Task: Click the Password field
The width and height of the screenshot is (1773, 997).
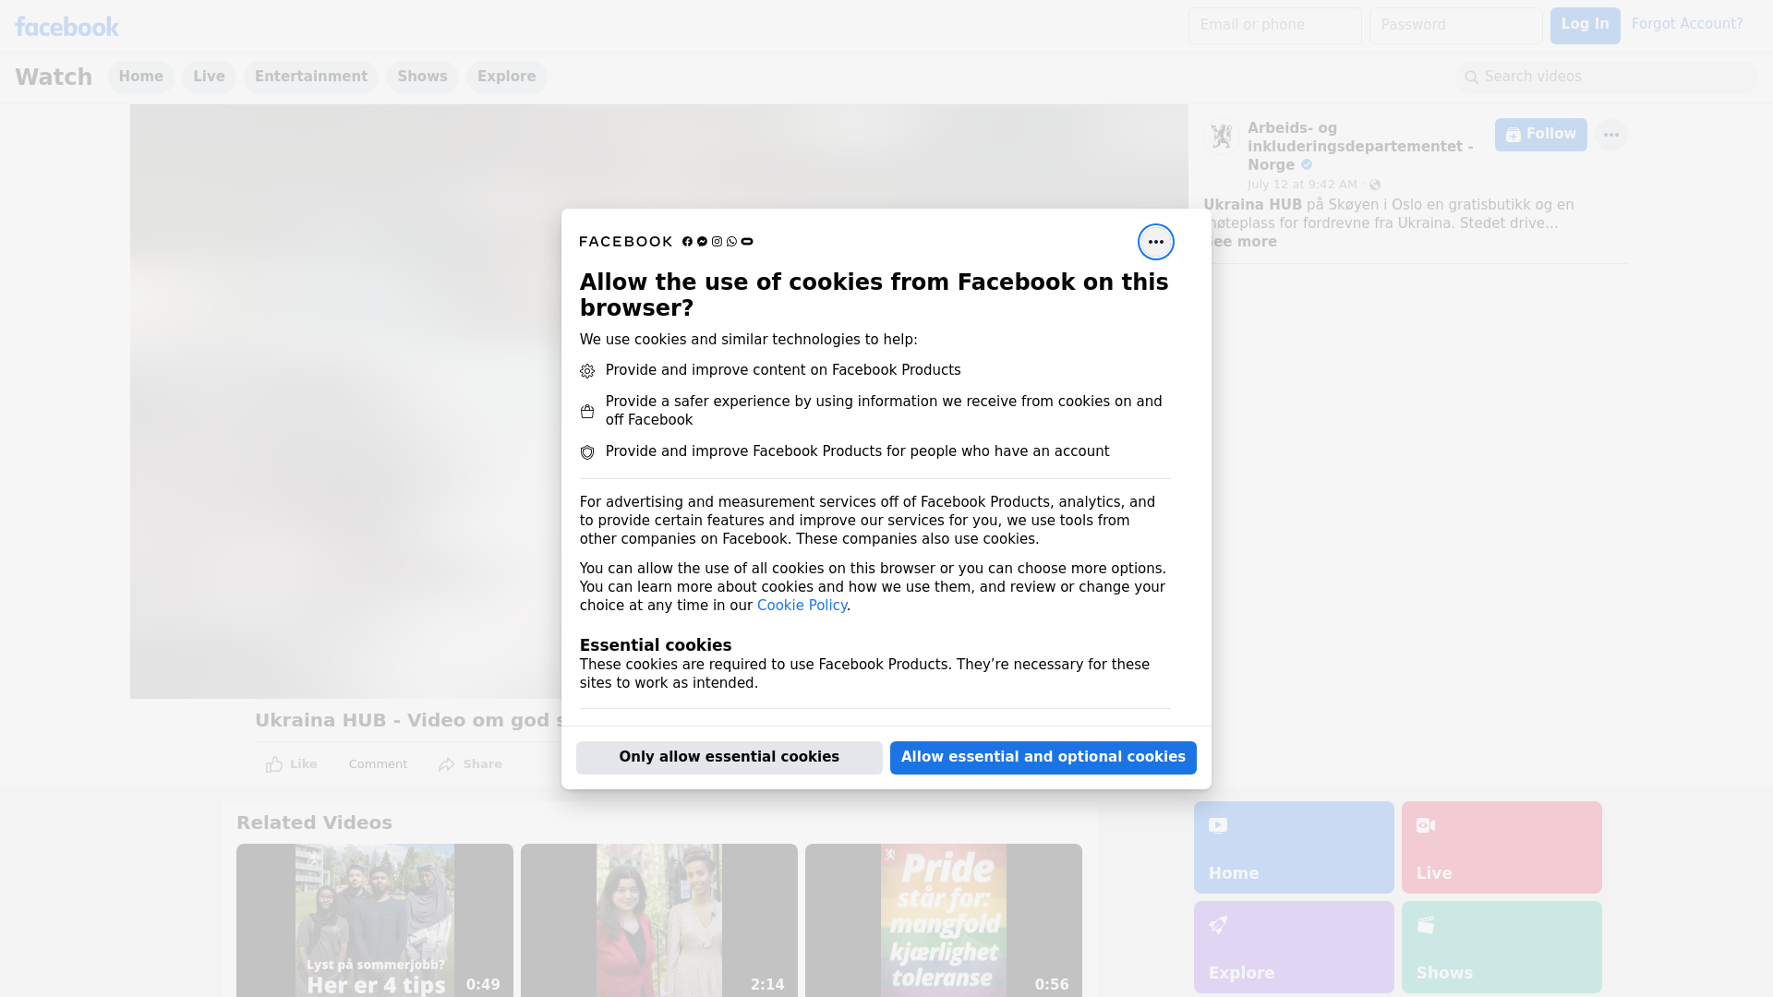Action: [1455, 26]
